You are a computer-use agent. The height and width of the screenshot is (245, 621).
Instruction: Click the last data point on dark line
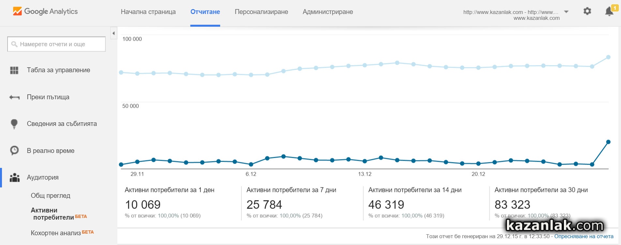(608, 142)
